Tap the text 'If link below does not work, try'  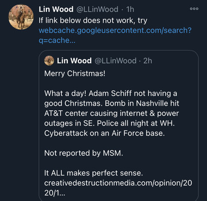pos(93,20)
